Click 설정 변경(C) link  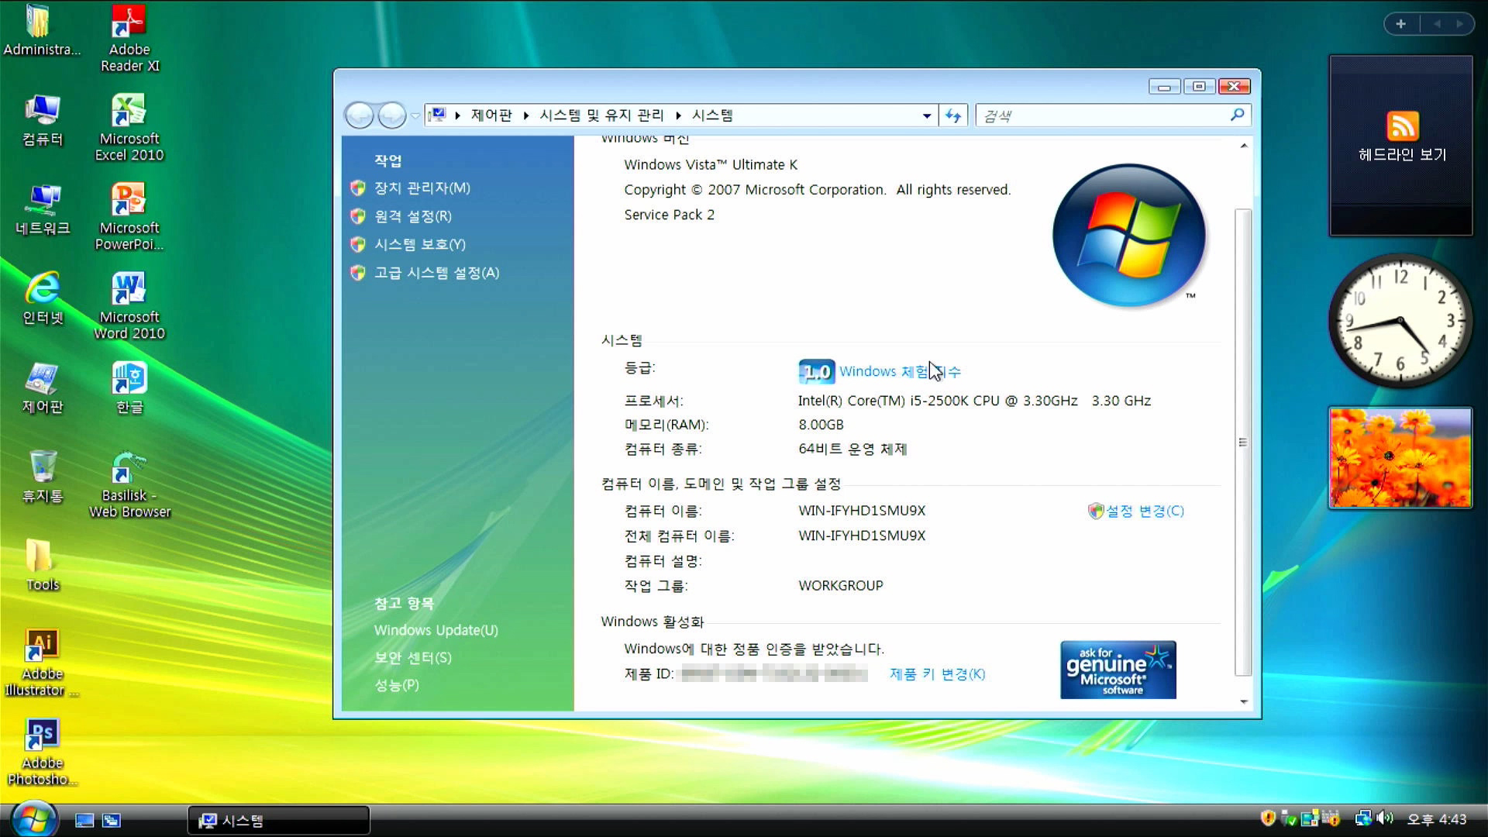(x=1144, y=511)
